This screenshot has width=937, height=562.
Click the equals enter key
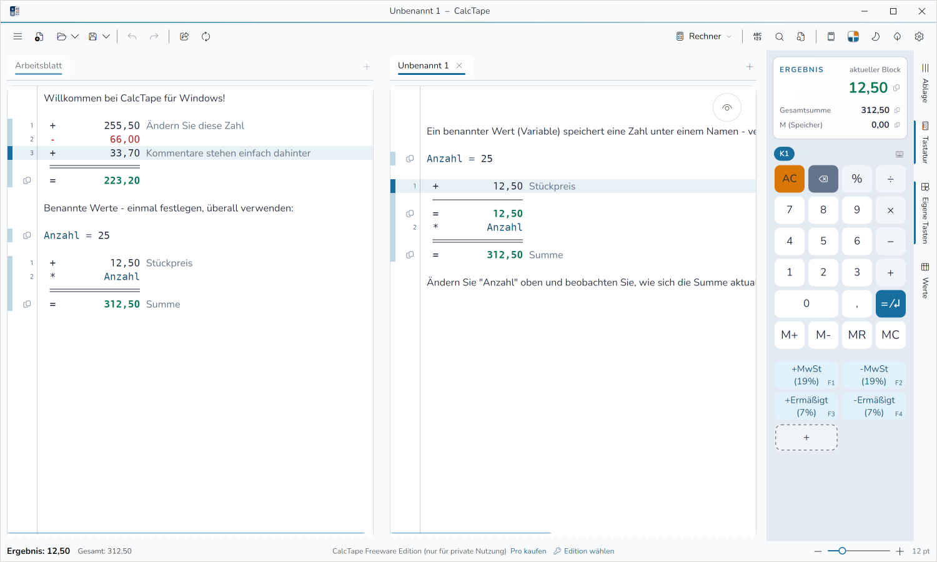pyautogui.click(x=891, y=303)
